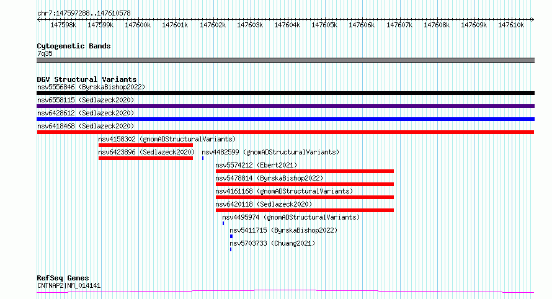This screenshot has height=299, width=552.
Task: Click the nsv5556846 black variant bar
Action: click(285, 93)
